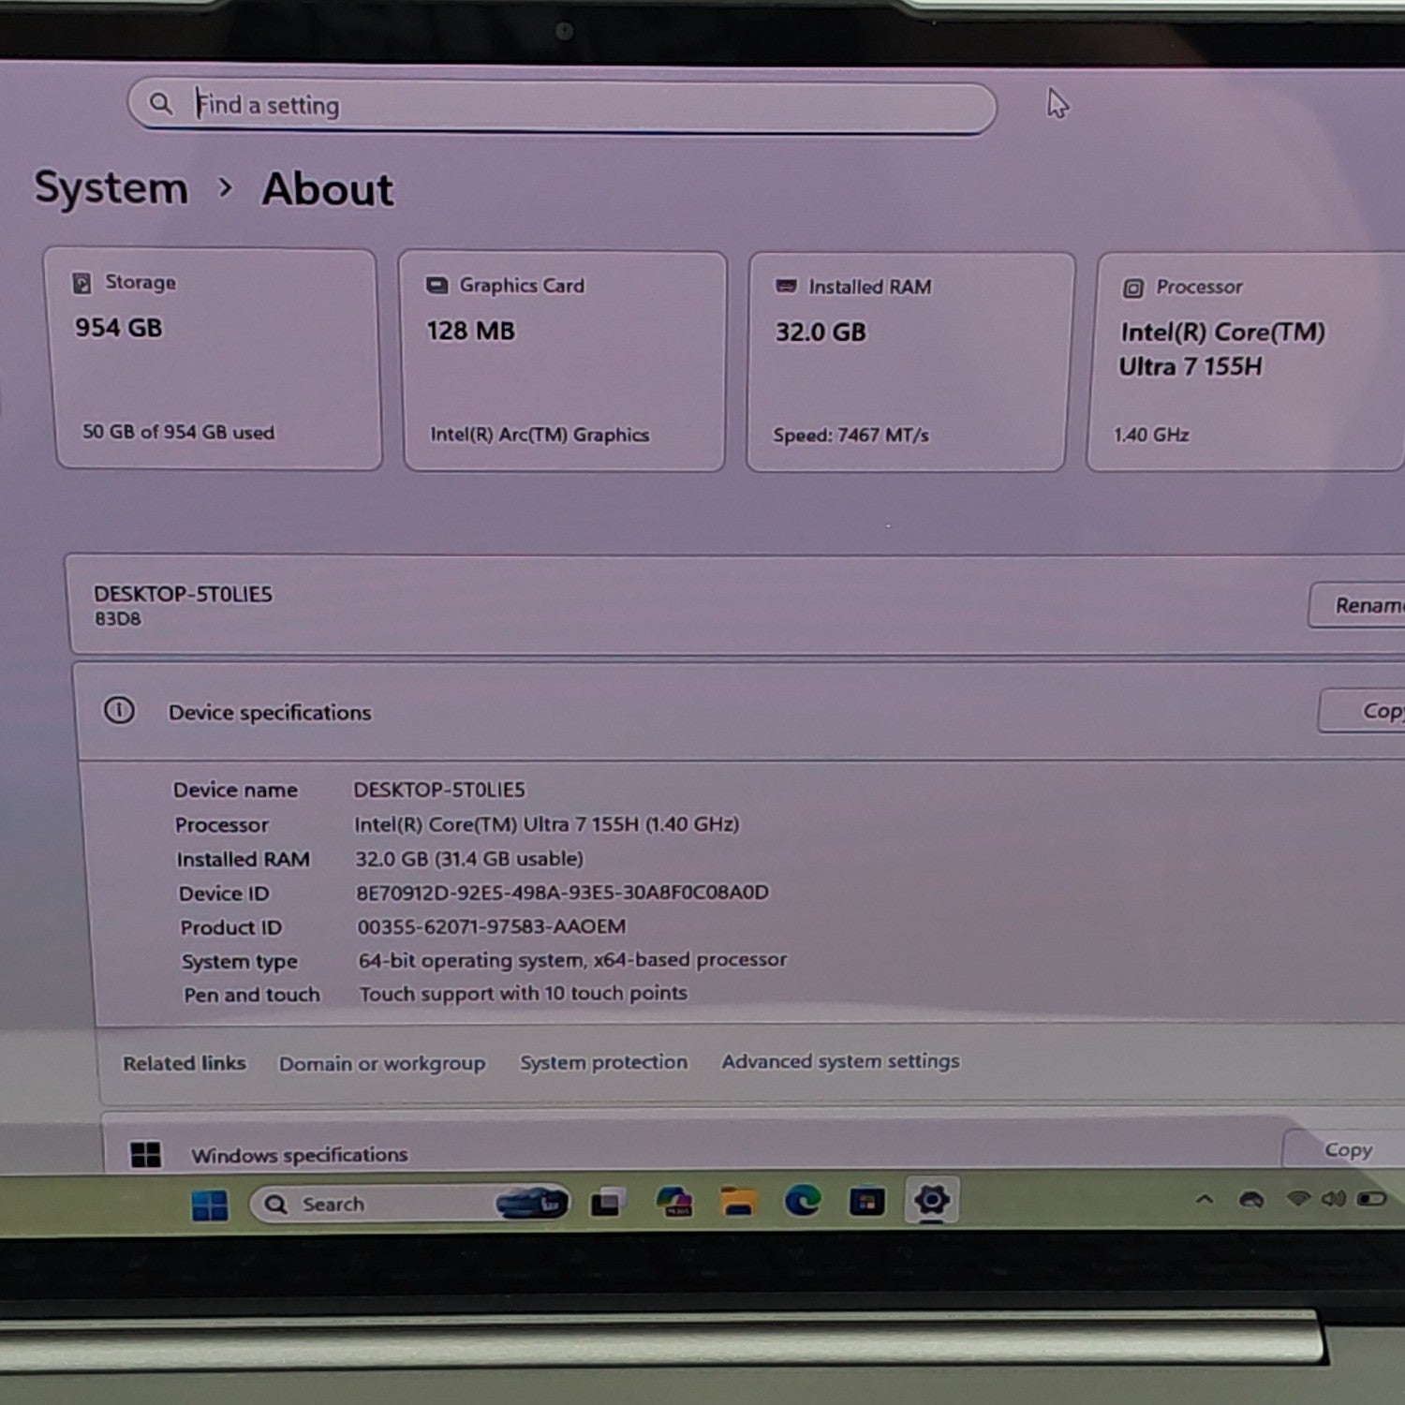Copy the Windows specifications
The width and height of the screenshot is (1405, 1405).
tap(1345, 1149)
